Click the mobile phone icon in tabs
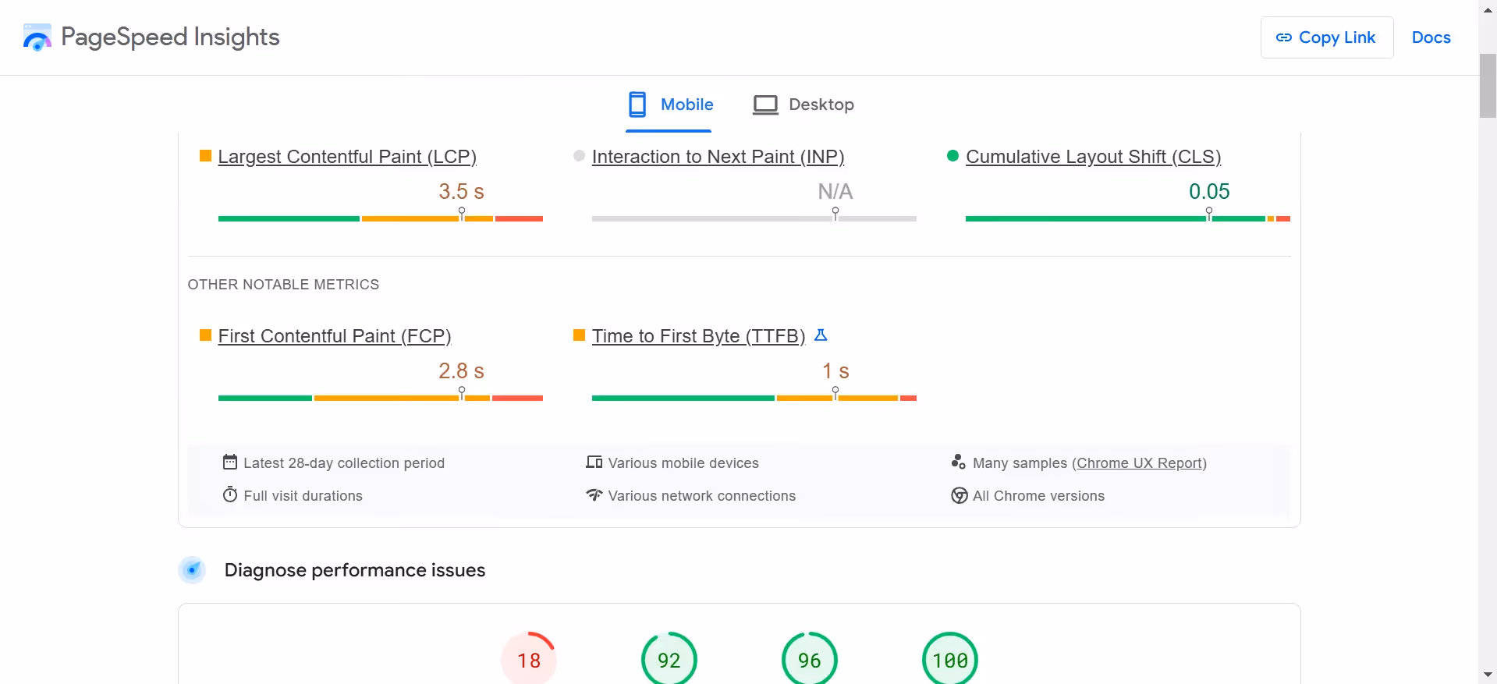1497x684 pixels. tap(637, 105)
